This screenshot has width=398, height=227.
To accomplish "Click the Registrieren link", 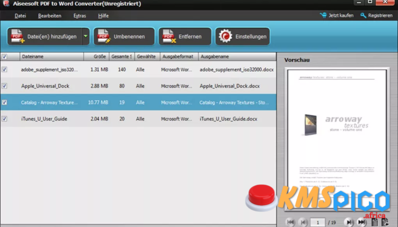I will pos(380,15).
